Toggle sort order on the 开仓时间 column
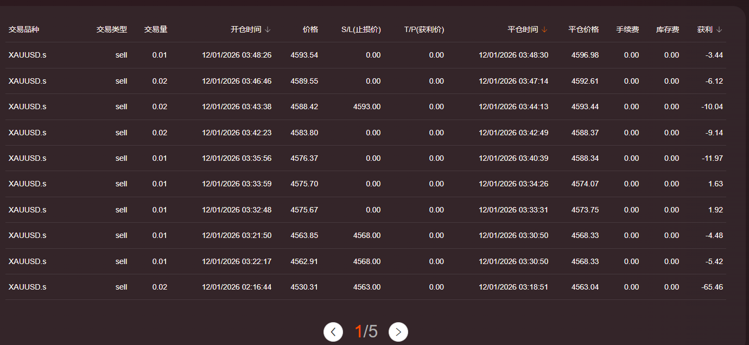 coord(266,30)
